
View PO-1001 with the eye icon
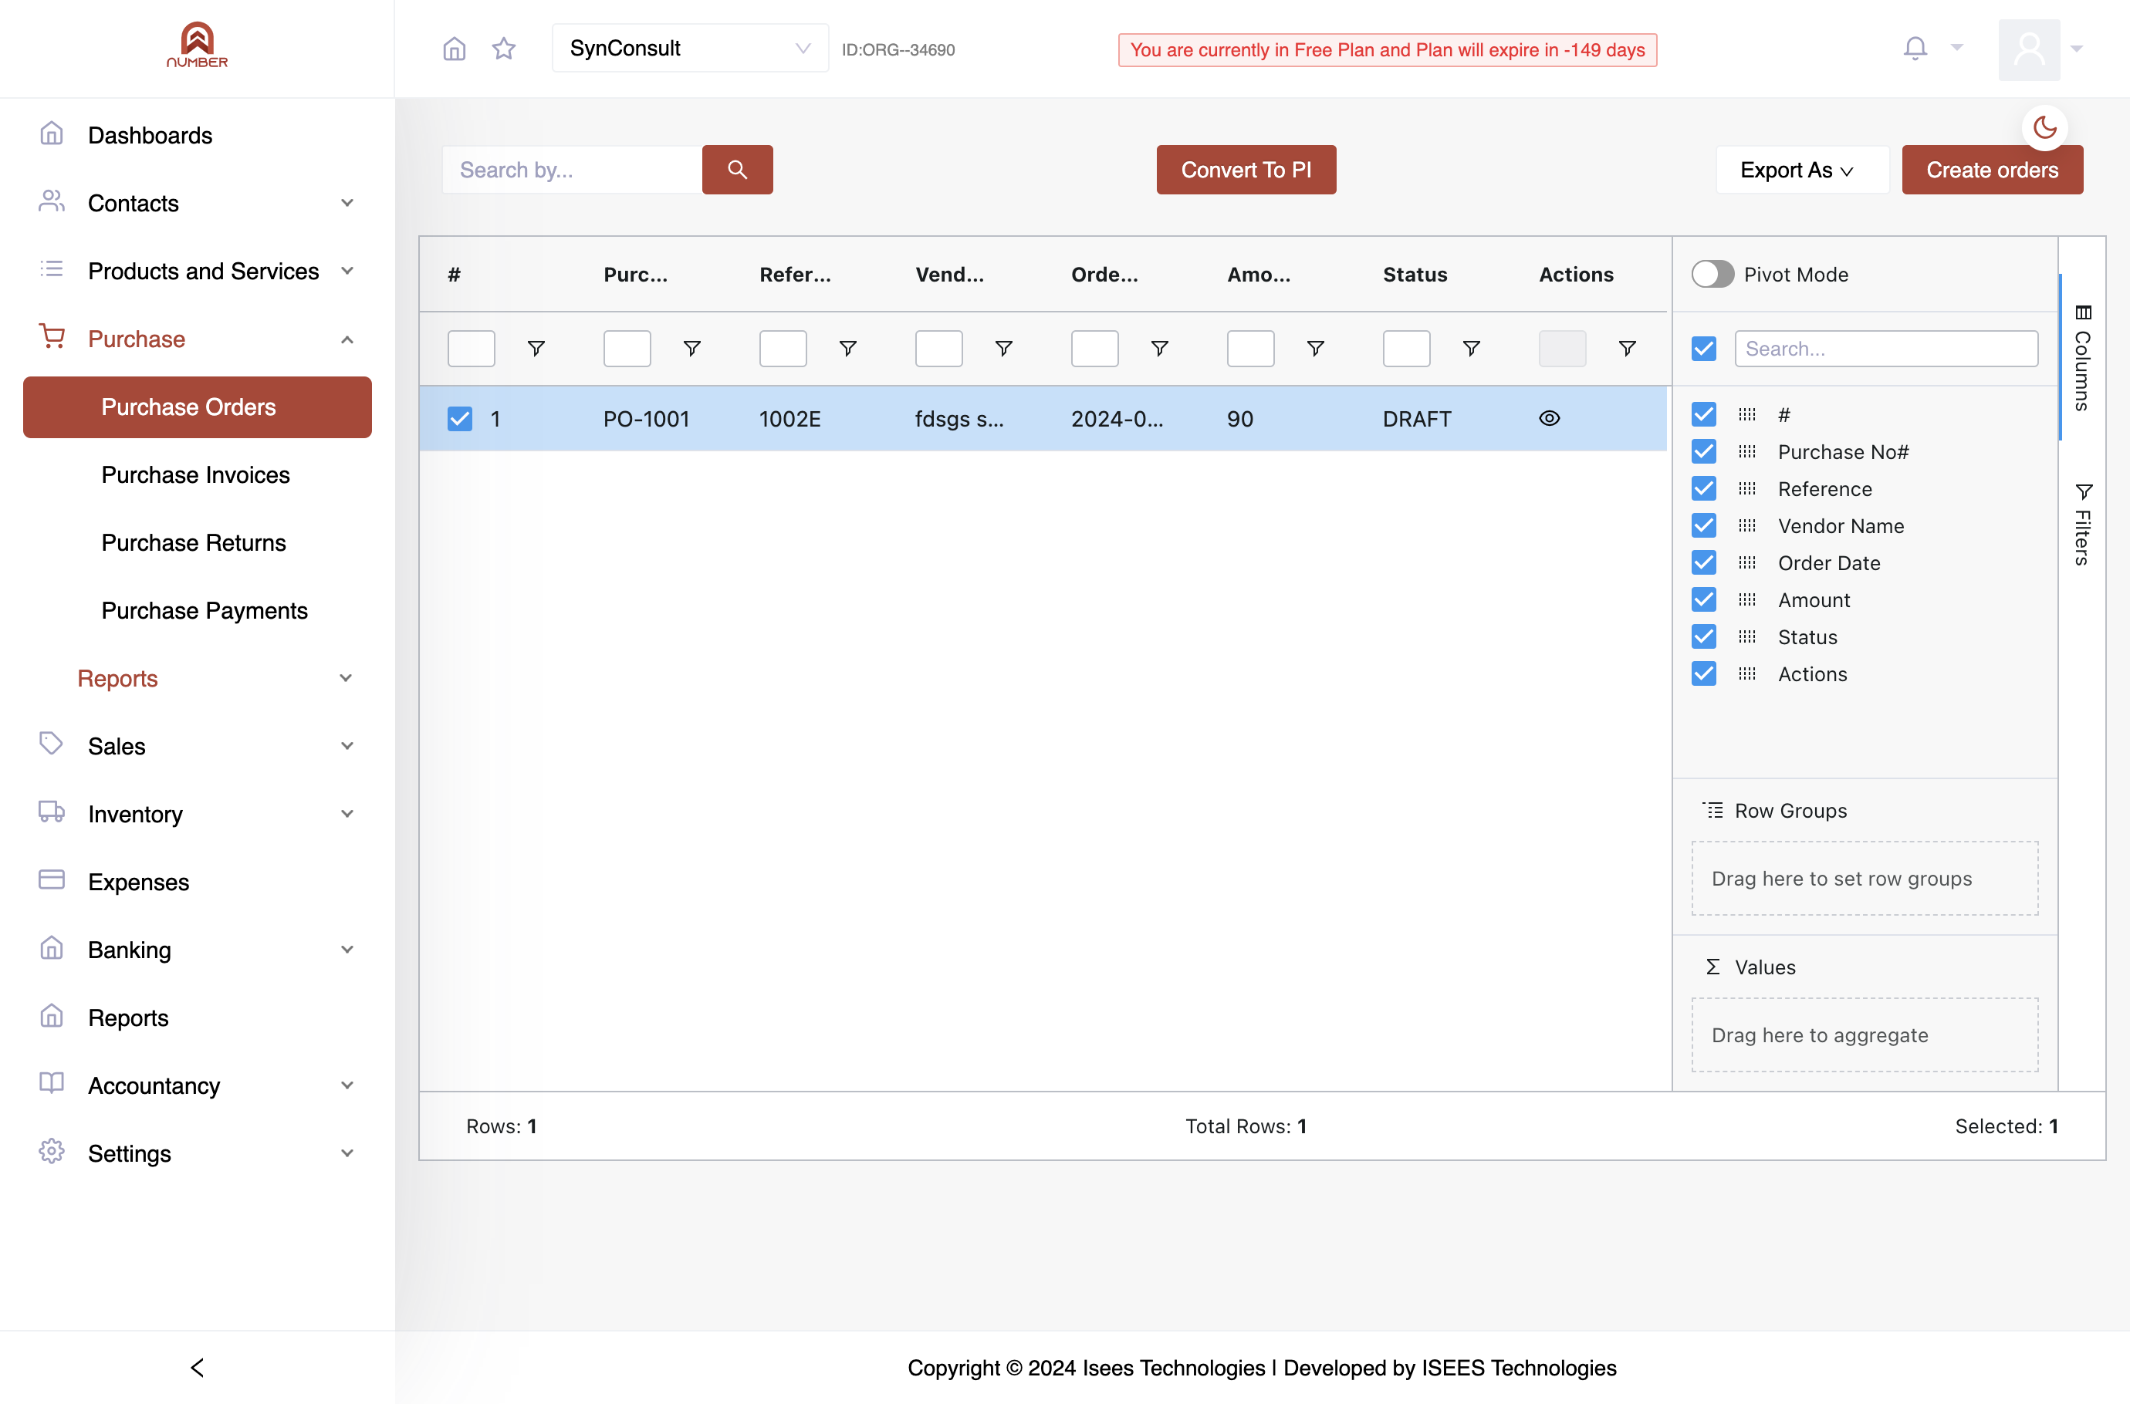(1549, 418)
